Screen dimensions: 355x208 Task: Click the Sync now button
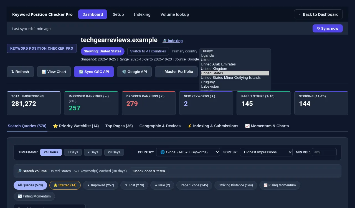328,29
